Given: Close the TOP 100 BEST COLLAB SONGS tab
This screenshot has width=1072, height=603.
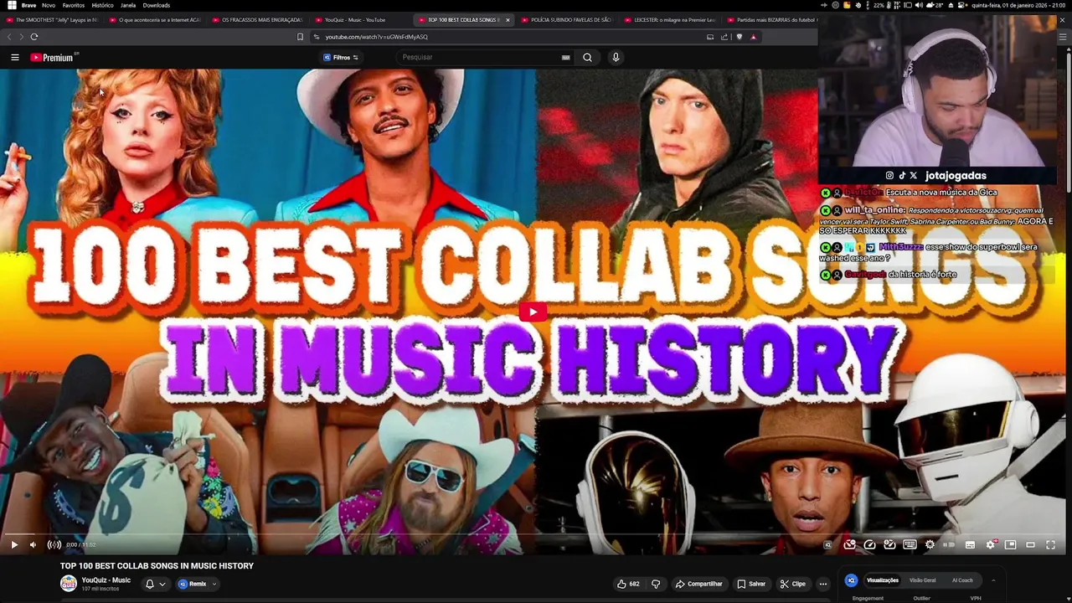Looking at the screenshot, I should [508, 19].
